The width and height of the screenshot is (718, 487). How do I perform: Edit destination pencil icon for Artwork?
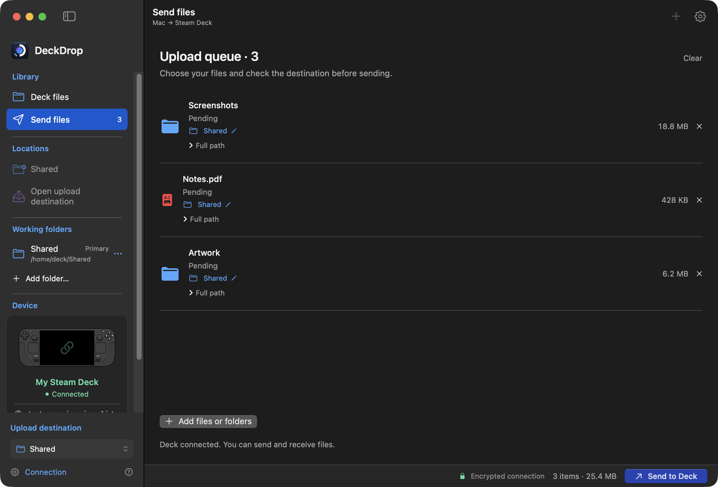pos(234,278)
